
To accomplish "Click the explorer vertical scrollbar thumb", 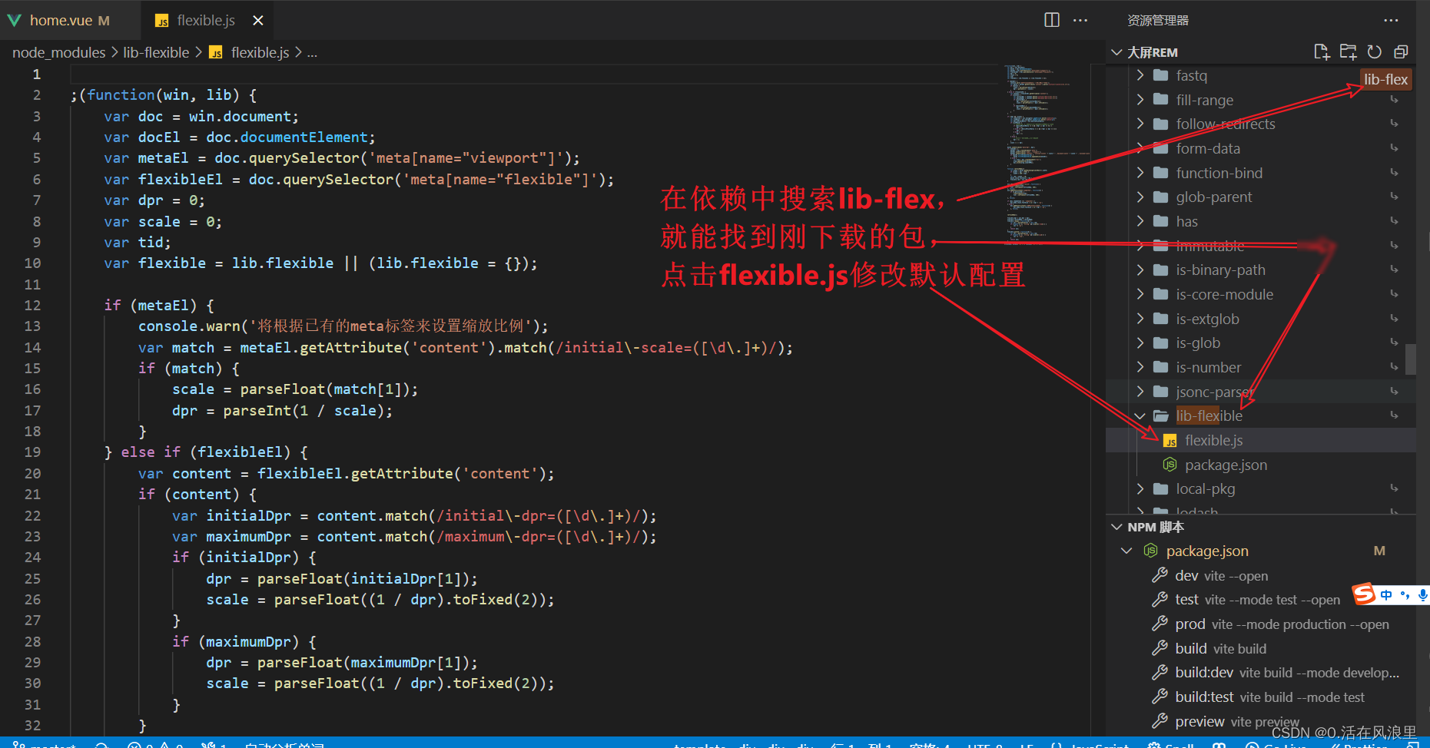I will coord(1410,359).
